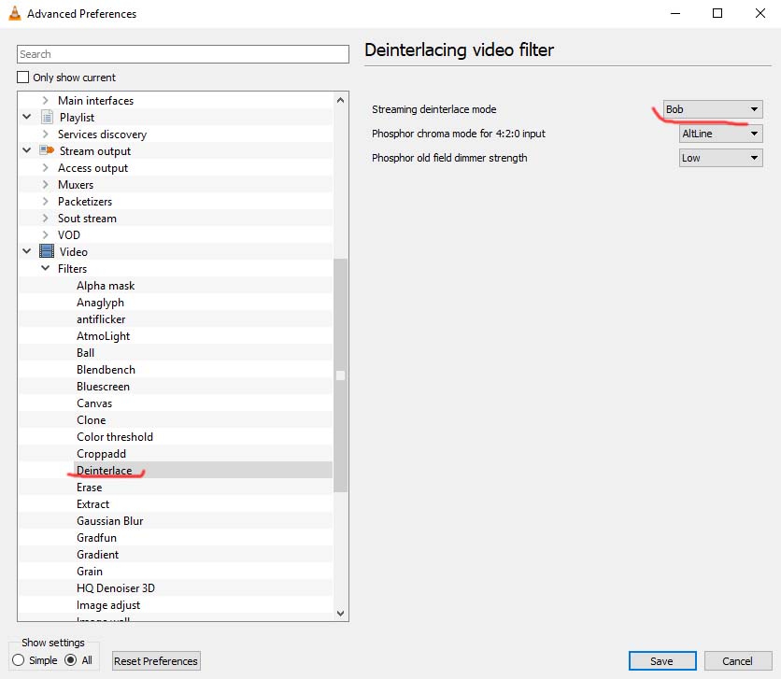Select the Erase filter
The height and width of the screenshot is (679, 781).
click(89, 487)
